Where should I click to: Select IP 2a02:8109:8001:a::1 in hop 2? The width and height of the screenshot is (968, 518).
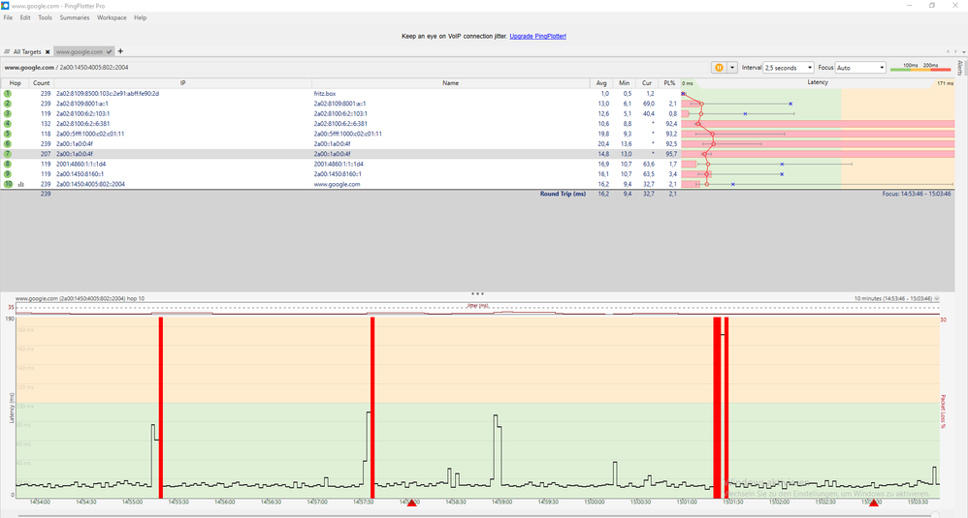[82, 104]
